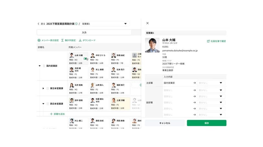The image size is (263, 147).
Task: Grab the drag handle of 西日本営業課
Action: [48, 104]
